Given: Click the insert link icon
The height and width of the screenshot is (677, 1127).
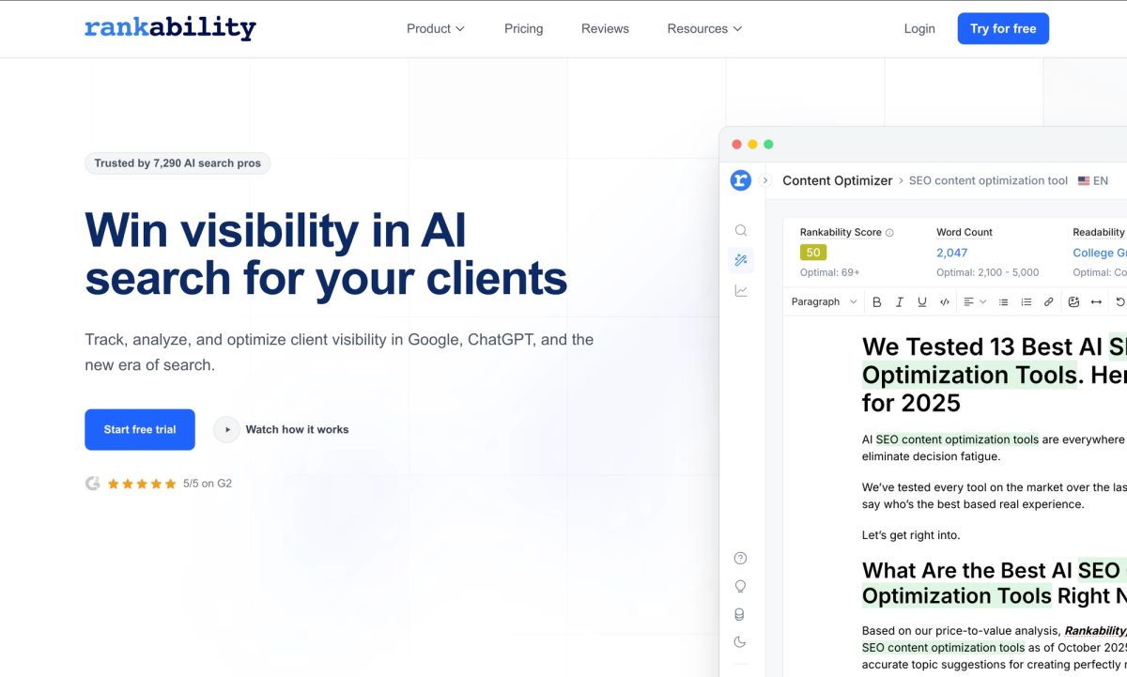Looking at the screenshot, I should click(x=1049, y=301).
